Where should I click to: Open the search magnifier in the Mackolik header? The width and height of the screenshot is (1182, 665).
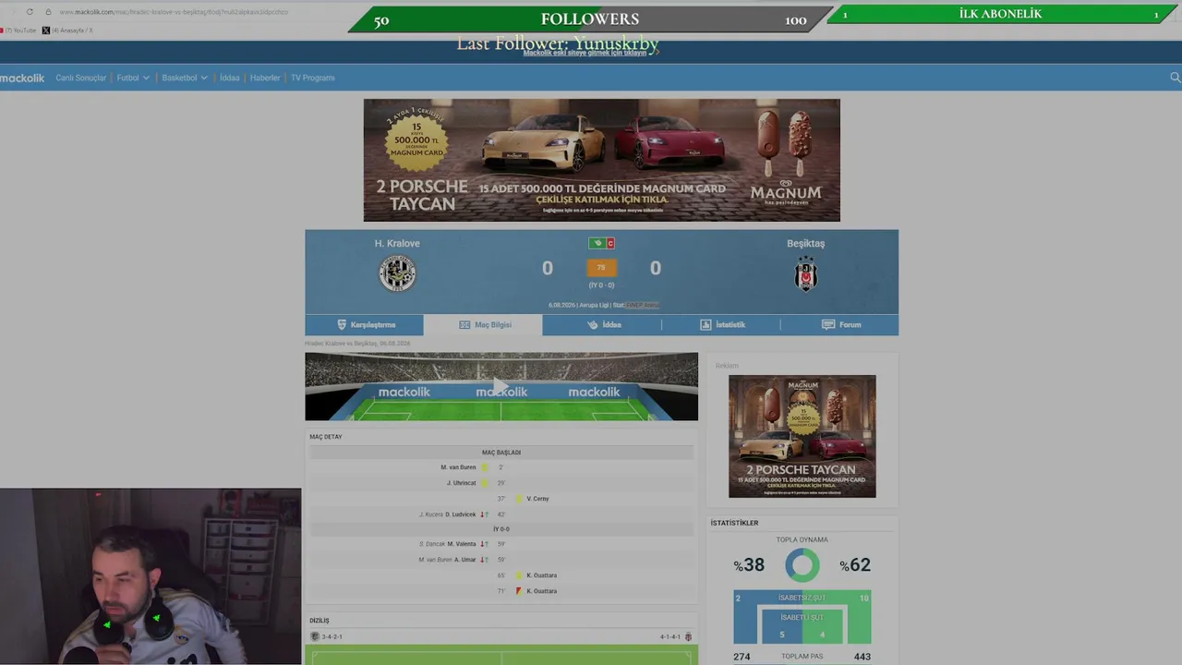pos(1175,78)
